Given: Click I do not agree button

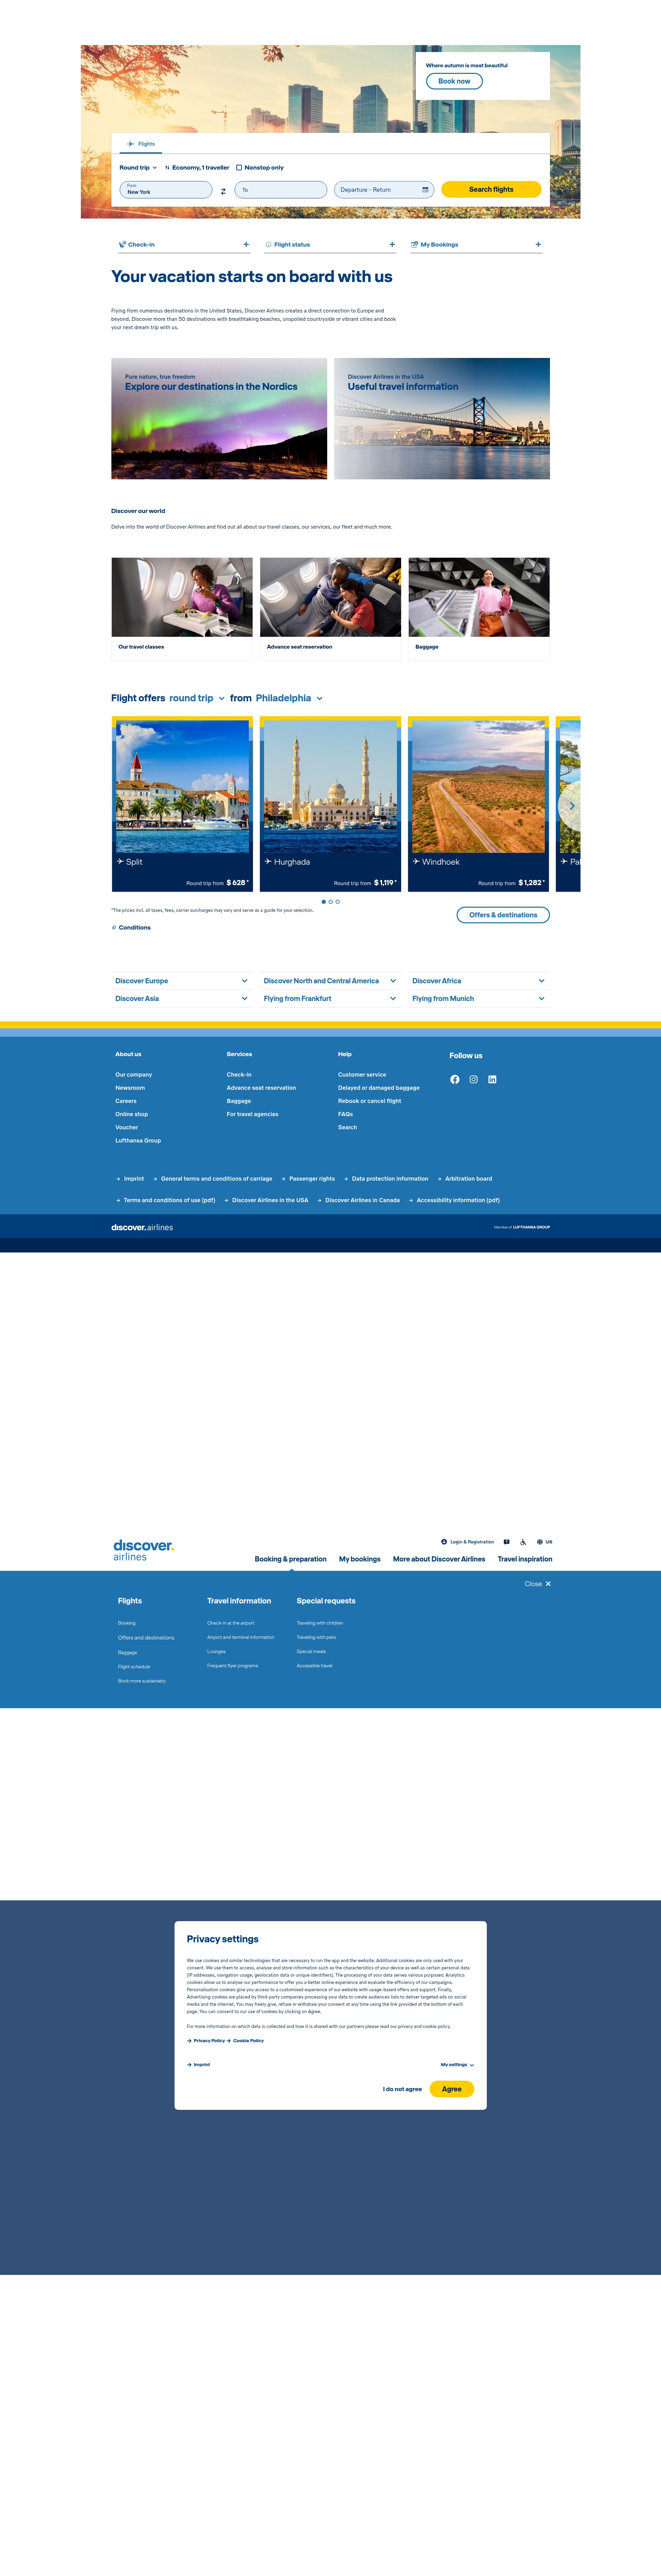Looking at the screenshot, I should [402, 2089].
